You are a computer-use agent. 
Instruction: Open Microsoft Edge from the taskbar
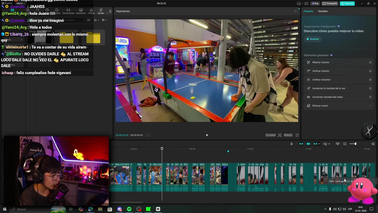point(90,209)
